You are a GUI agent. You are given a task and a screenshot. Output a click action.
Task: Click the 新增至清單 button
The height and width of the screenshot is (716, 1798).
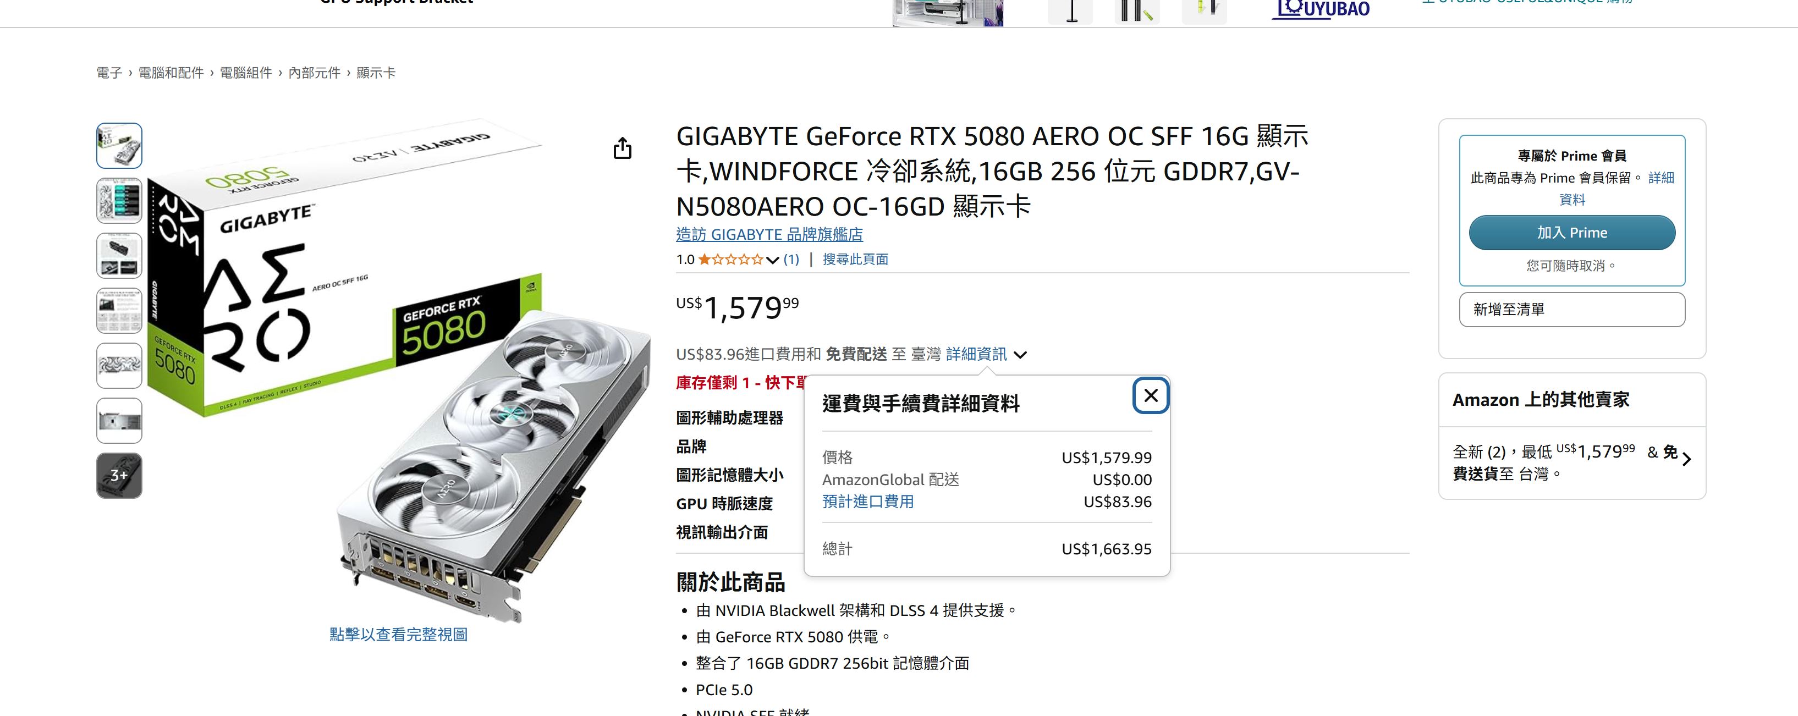coord(1572,309)
